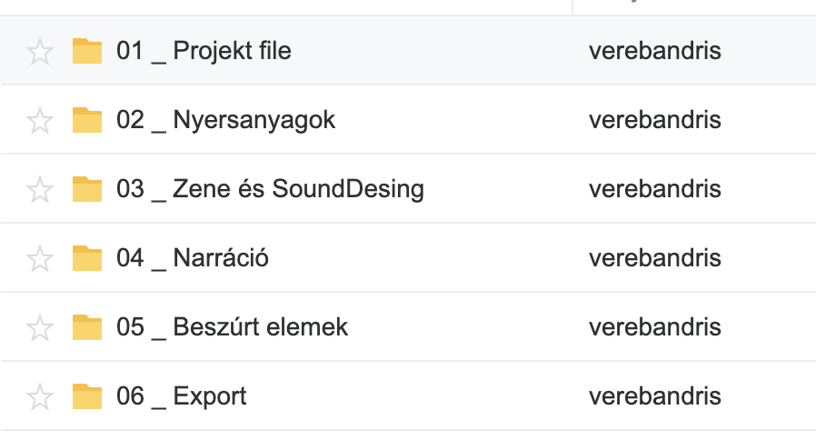Star the 02 _ Nyersanyagok folder
Viewport: 816px width, 440px height.
(40, 120)
